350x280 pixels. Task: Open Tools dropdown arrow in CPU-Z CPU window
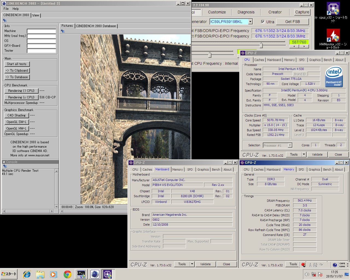[x=304, y=154]
